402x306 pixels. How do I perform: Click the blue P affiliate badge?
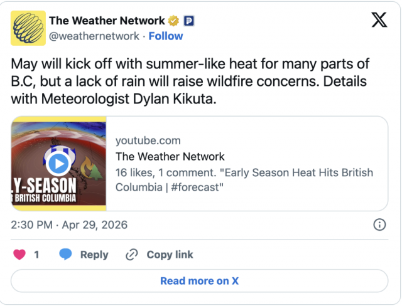pos(189,21)
